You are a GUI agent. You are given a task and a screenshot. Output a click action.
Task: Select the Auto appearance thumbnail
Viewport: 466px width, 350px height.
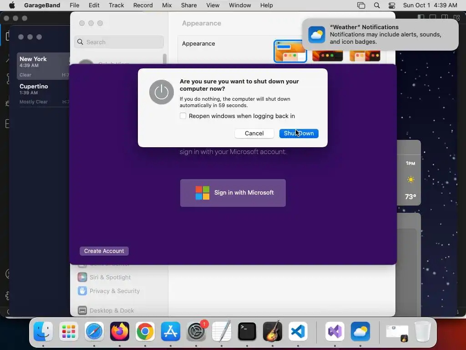[x=365, y=56]
